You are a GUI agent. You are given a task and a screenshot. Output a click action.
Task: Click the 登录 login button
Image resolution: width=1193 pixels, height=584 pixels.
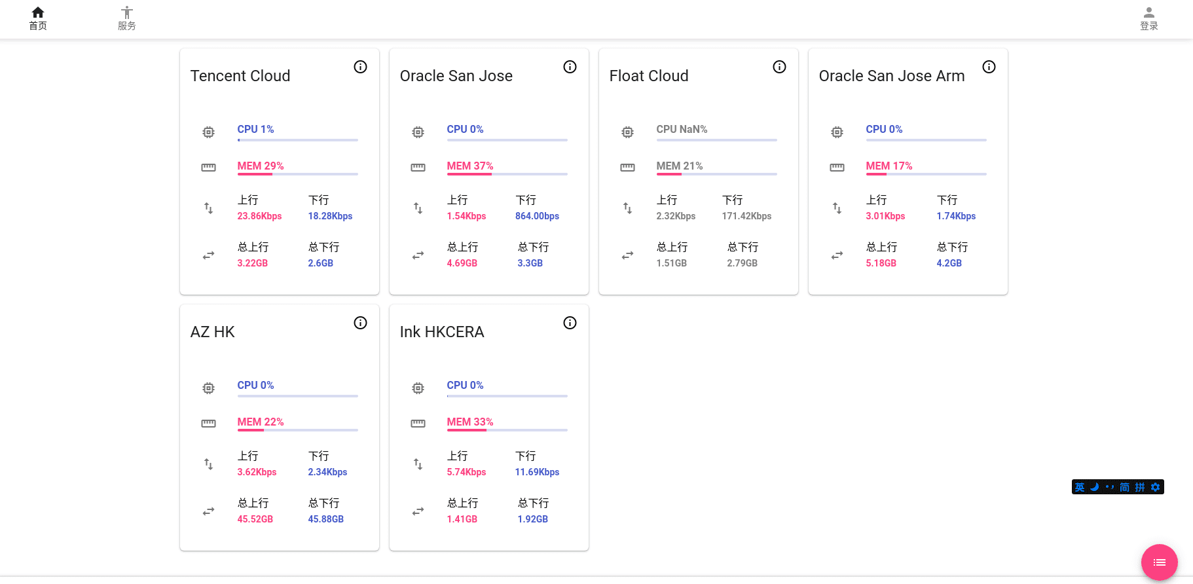click(1148, 18)
